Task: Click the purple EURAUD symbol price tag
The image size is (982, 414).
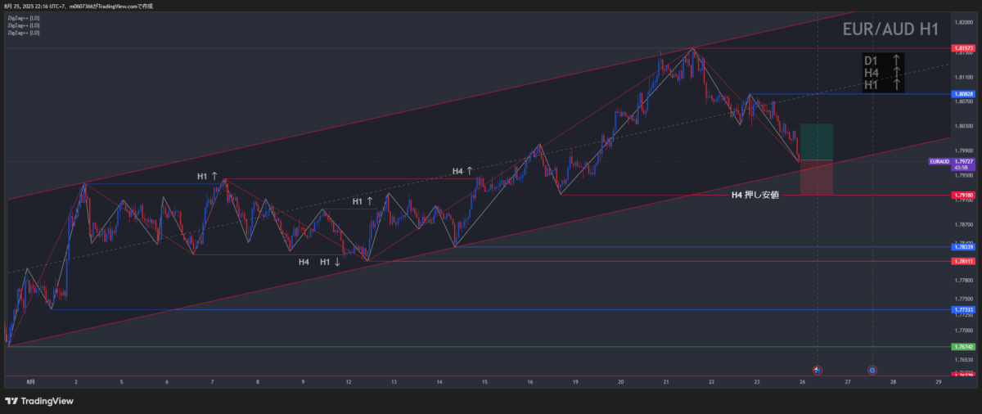Action: point(940,161)
